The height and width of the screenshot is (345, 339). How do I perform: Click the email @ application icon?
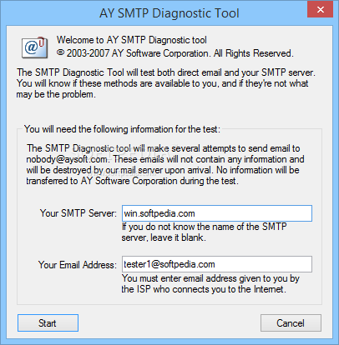point(35,47)
